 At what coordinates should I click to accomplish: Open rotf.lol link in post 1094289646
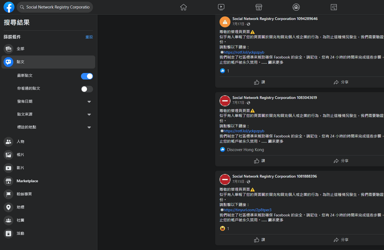click(x=244, y=52)
